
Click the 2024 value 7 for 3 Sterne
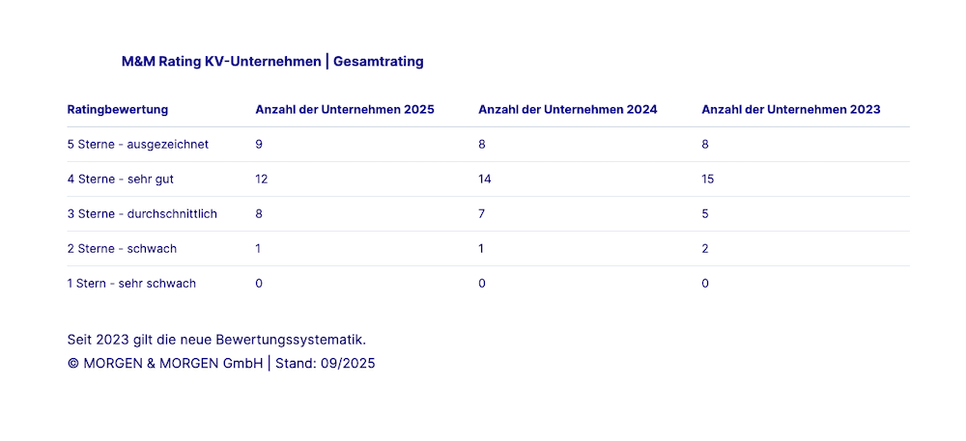pyautogui.click(x=482, y=214)
